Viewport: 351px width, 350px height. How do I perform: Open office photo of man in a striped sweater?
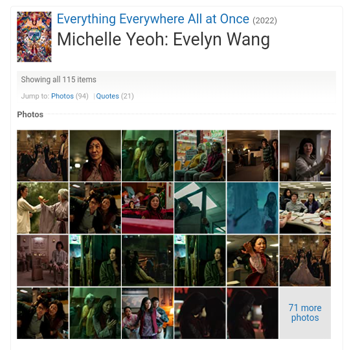click(x=253, y=156)
